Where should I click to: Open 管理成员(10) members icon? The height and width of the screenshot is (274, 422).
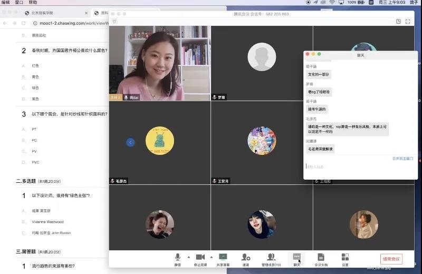pyautogui.click(x=271, y=257)
